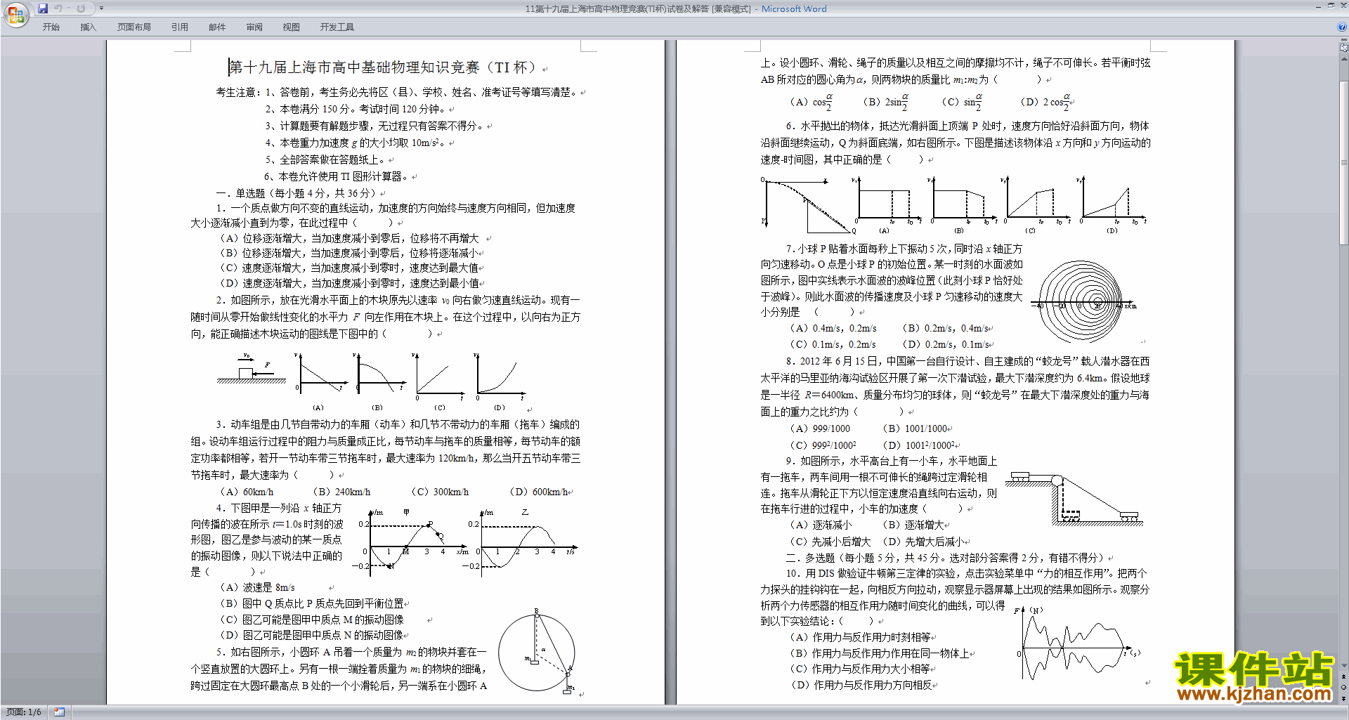Open Word Help question mark icon

click(x=1342, y=27)
